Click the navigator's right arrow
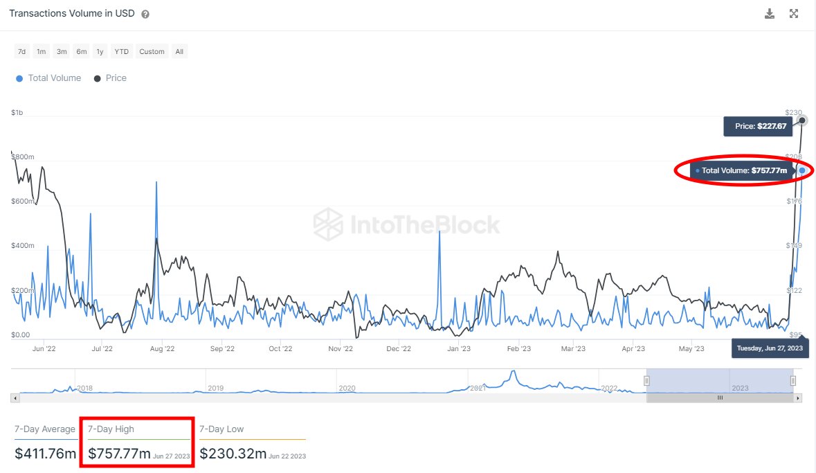816x473 pixels. point(798,398)
